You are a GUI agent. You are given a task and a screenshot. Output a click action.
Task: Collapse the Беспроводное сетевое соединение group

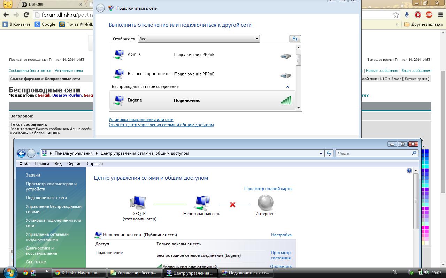(x=287, y=87)
